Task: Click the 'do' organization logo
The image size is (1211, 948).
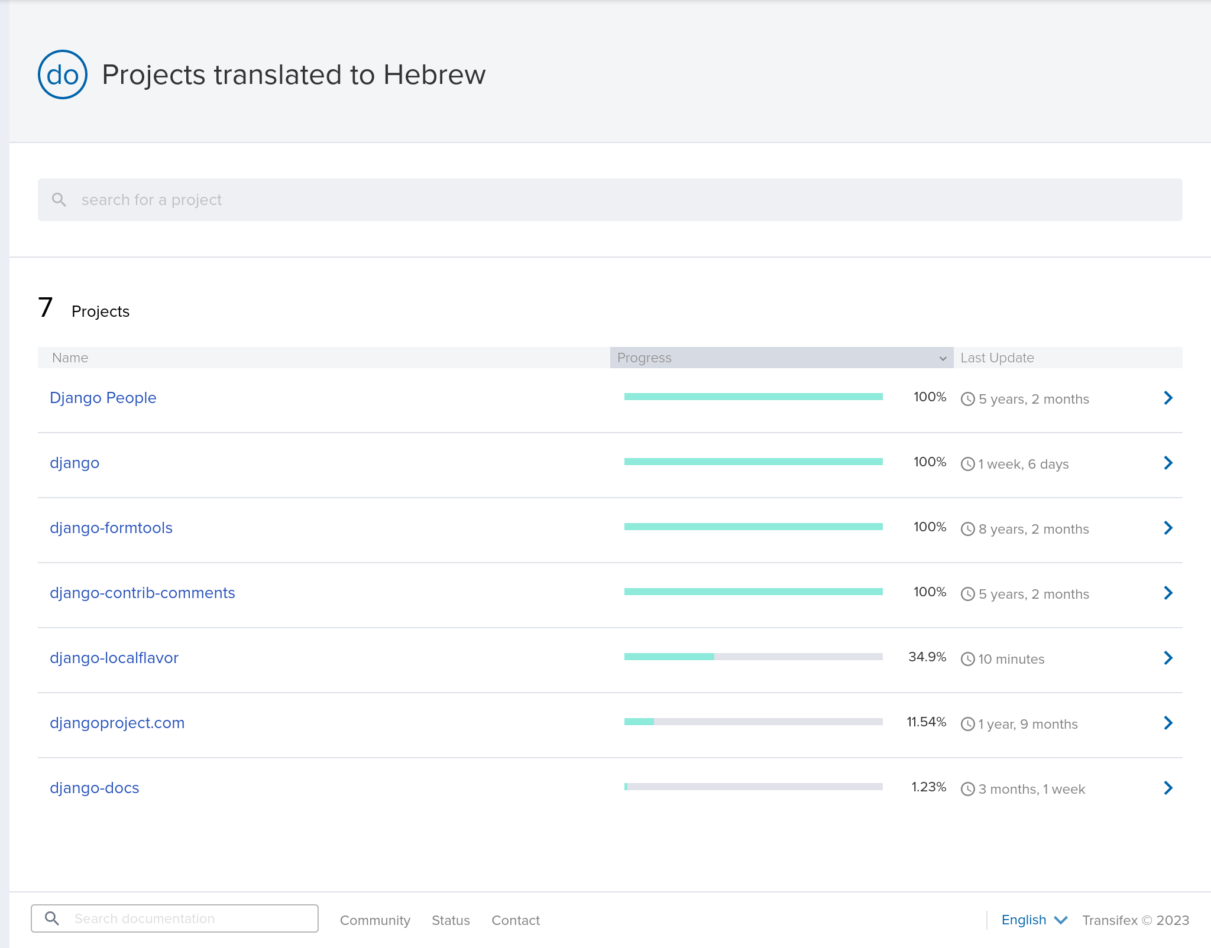Action: [x=63, y=74]
